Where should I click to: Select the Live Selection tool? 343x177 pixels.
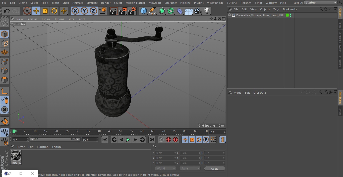click(27, 11)
